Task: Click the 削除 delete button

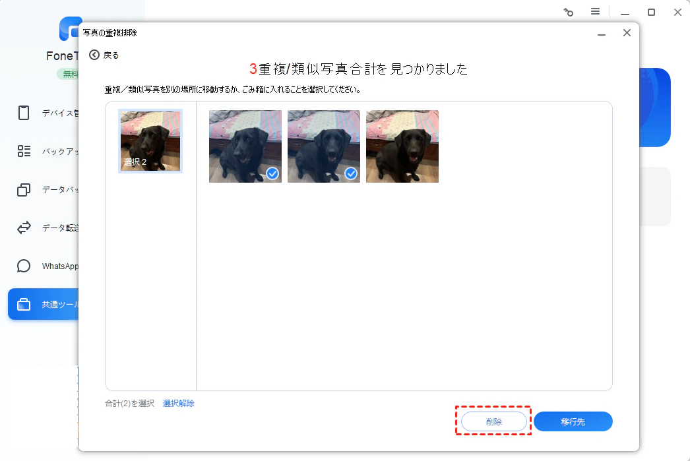Action: 493,421
